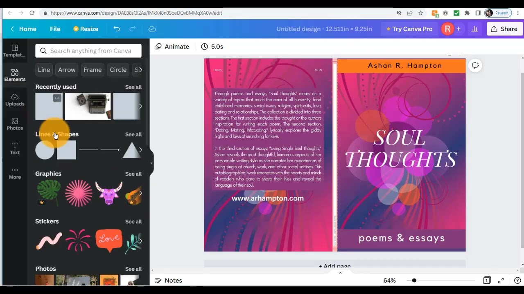Open the Notes panel
This screenshot has width=524, height=294.
click(x=169, y=281)
